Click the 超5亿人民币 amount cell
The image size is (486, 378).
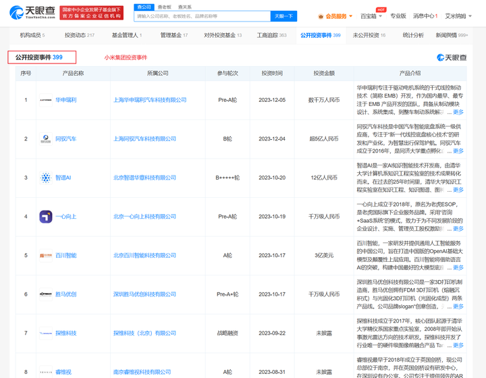point(324,139)
